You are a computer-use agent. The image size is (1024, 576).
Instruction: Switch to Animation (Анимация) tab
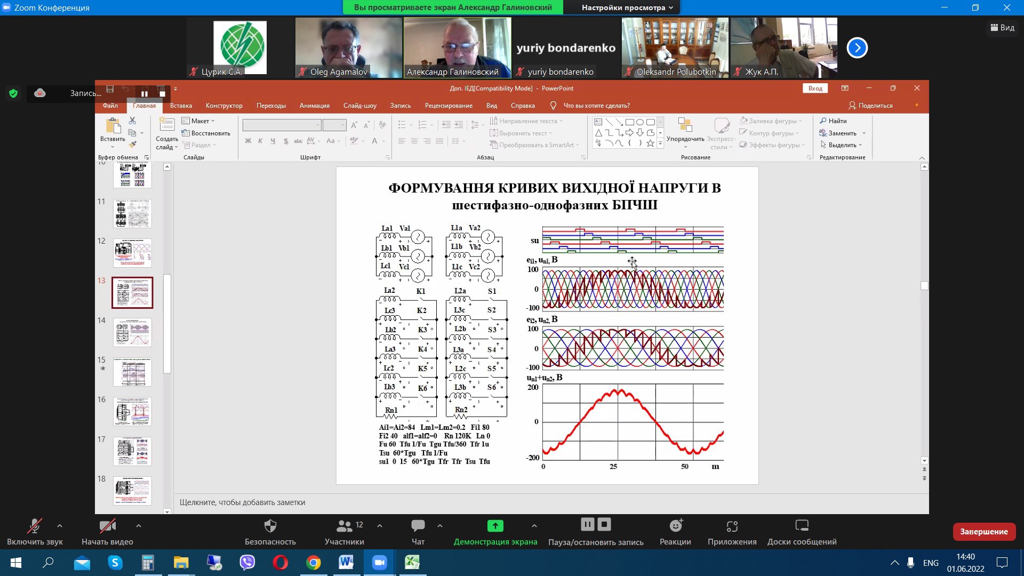(315, 106)
